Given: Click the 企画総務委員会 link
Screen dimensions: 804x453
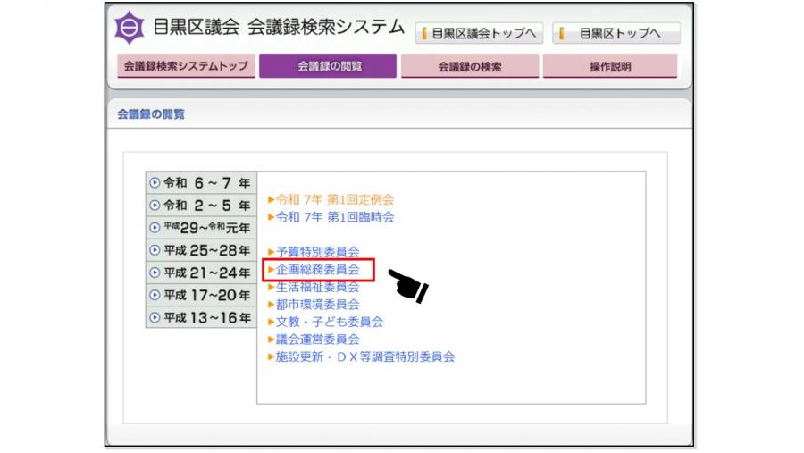Looking at the screenshot, I should pos(317,269).
